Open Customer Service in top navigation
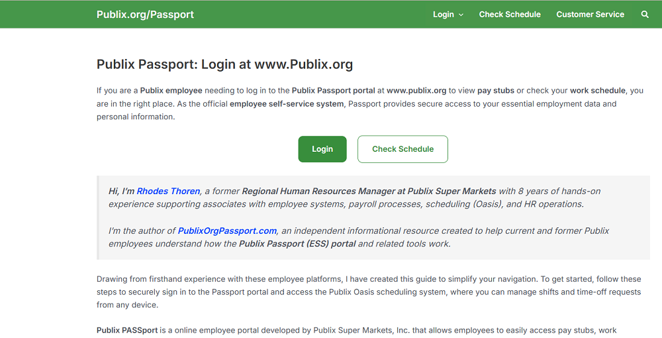 590,15
